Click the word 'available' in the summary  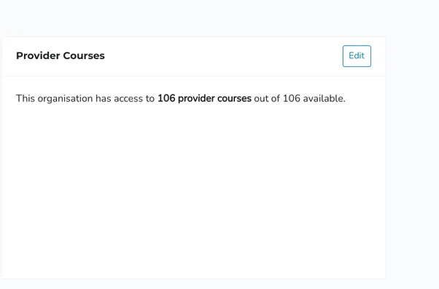click(323, 98)
